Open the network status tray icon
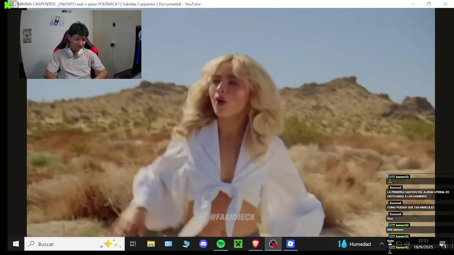454x255 pixels. pos(399,243)
